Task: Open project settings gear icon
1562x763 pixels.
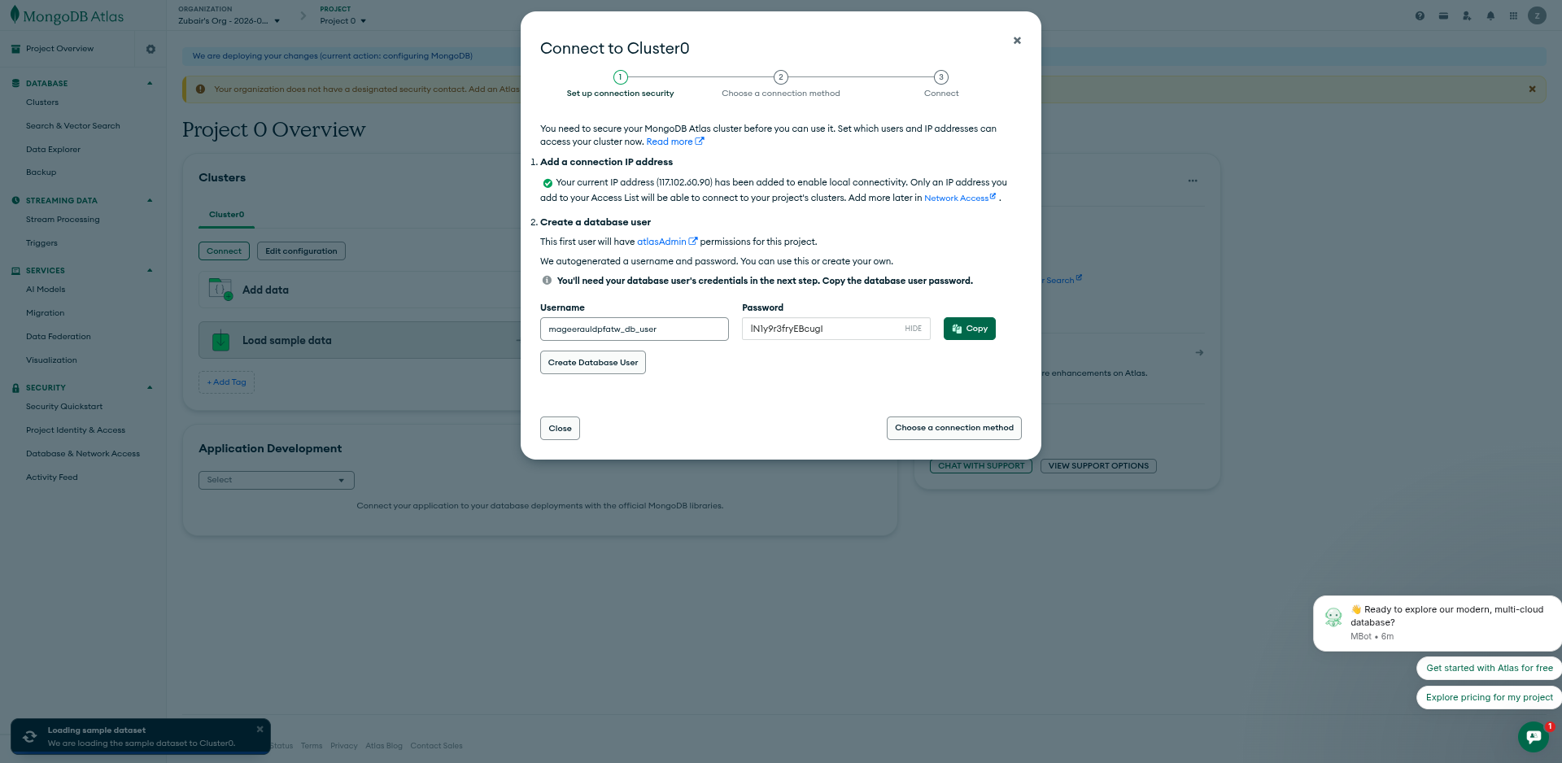Action: pos(151,49)
